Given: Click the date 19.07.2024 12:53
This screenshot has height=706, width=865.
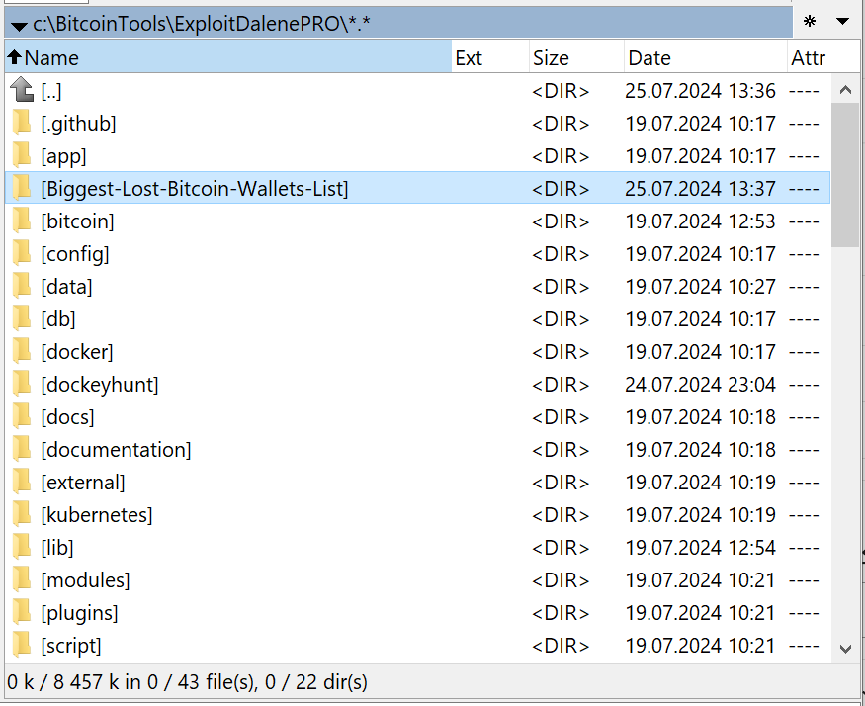Looking at the screenshot, I should pyautogui.click(x=700, y=221).
